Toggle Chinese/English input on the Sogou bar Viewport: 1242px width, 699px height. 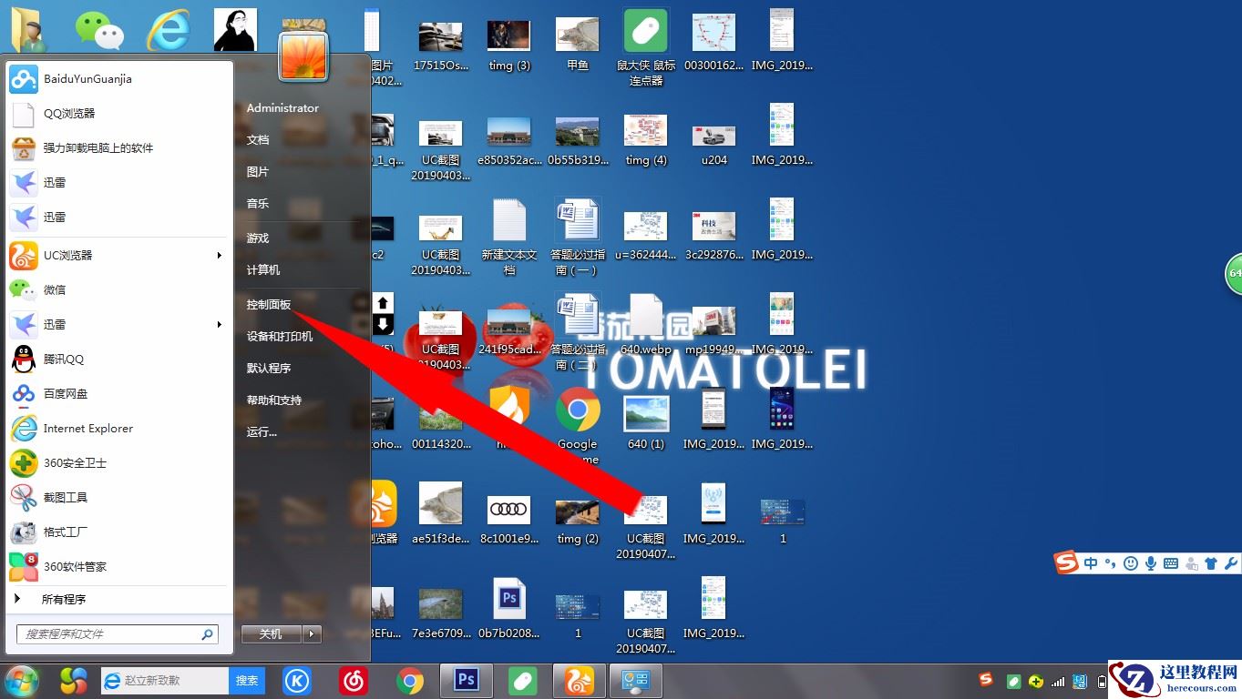coord(1091,563)
